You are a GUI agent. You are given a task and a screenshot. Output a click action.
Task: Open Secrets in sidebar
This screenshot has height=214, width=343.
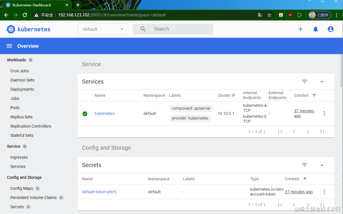(17, 207)
